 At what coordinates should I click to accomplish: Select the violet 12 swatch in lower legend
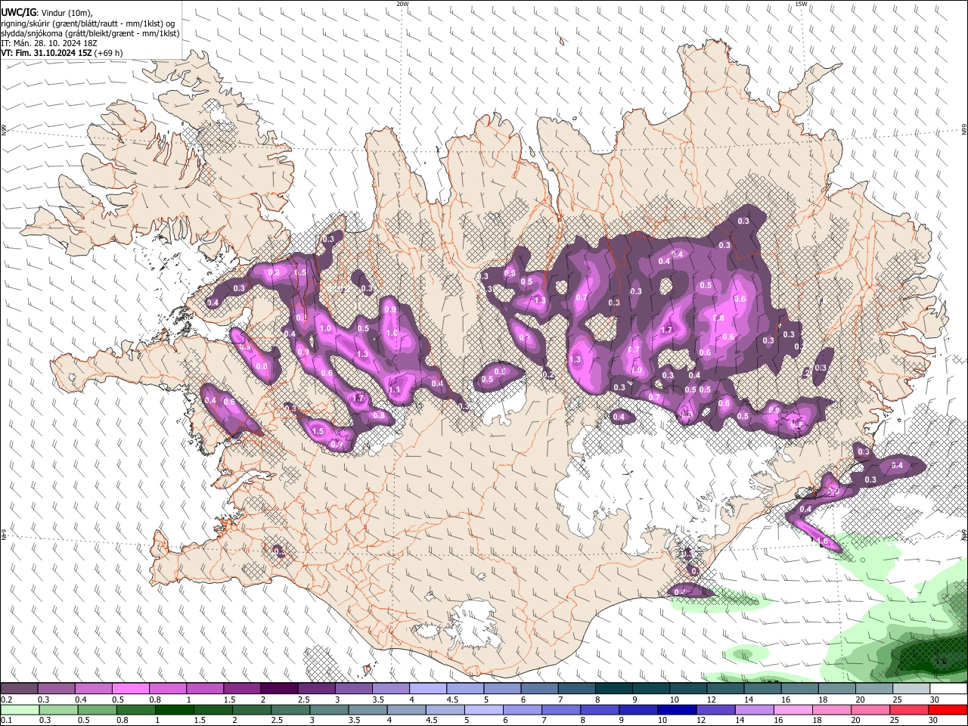716,710
